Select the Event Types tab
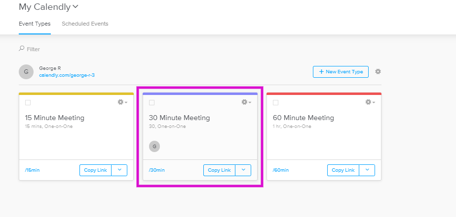 pos(35,24)
